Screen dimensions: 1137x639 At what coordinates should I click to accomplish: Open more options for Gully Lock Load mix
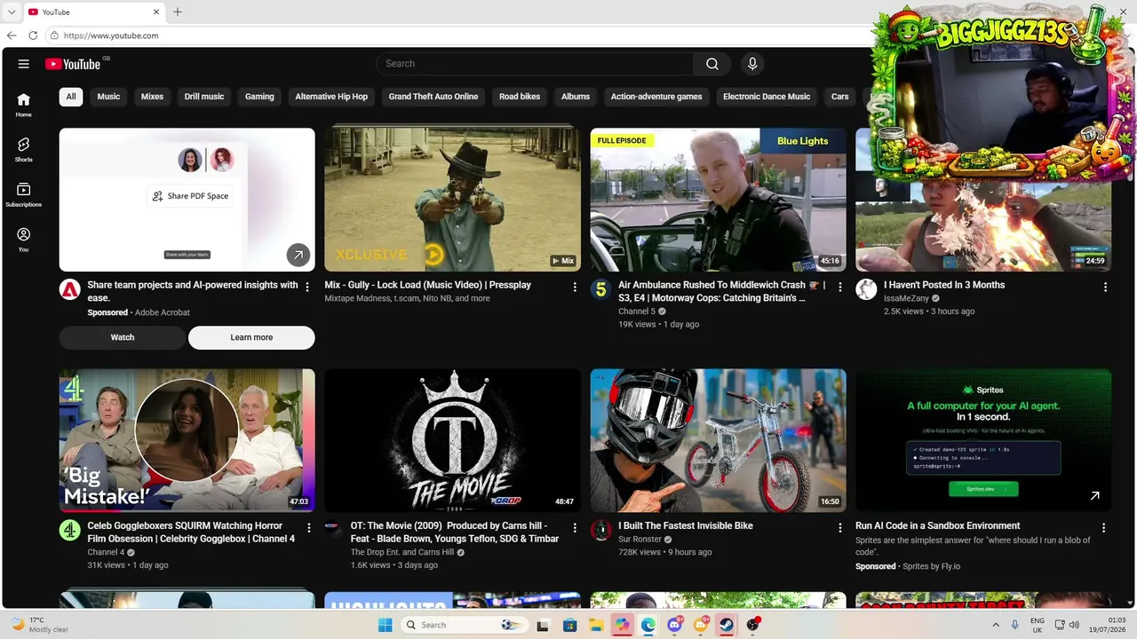click(x=575, y=287)
